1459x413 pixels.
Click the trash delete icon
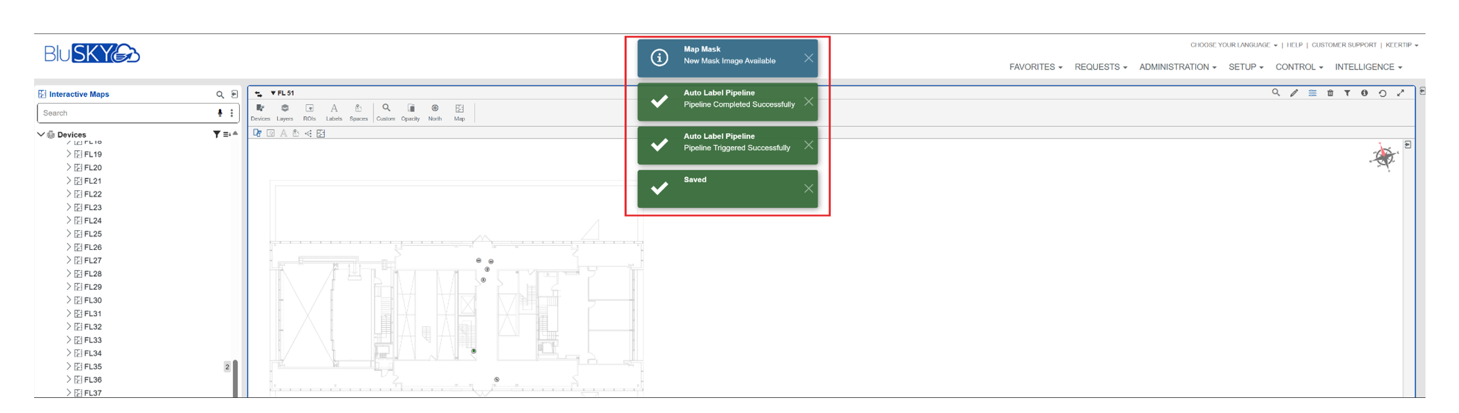1330,93
